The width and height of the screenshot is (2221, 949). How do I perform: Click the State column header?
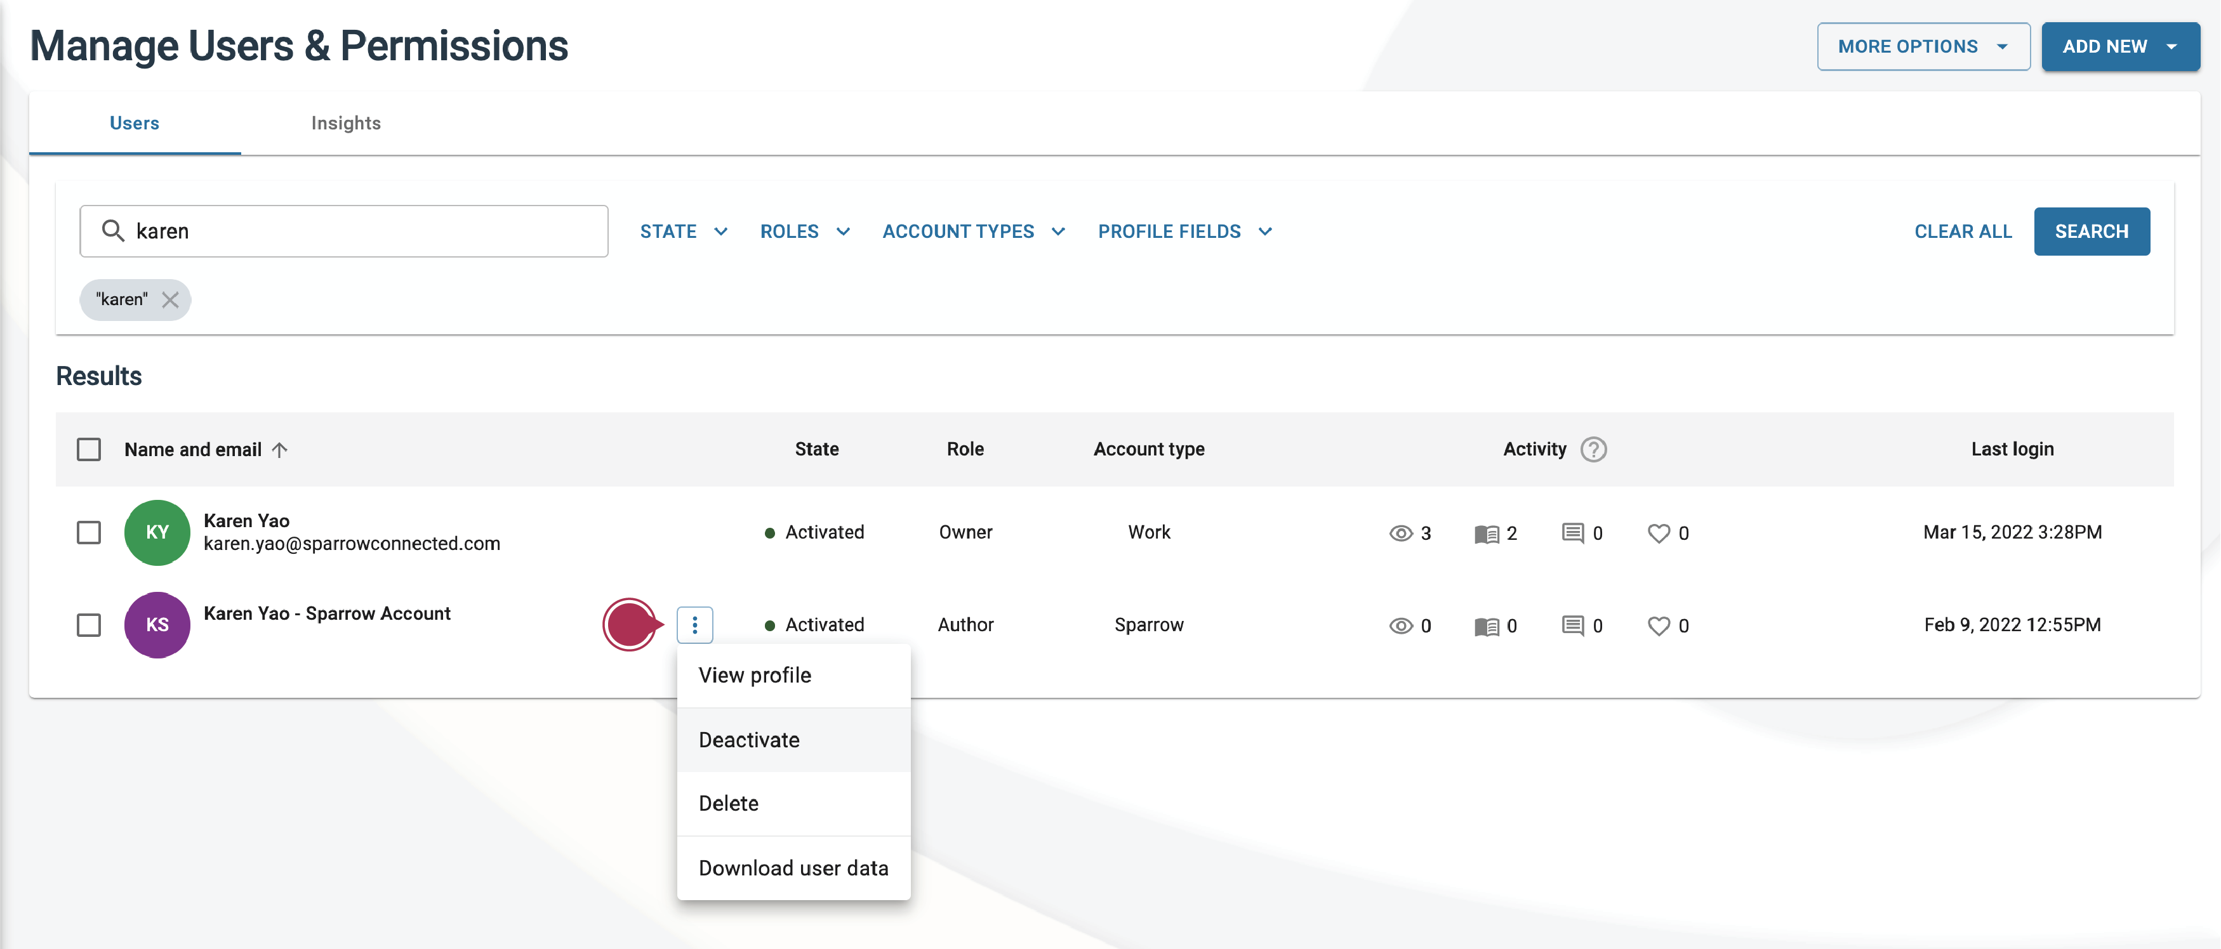pos(816,449)
